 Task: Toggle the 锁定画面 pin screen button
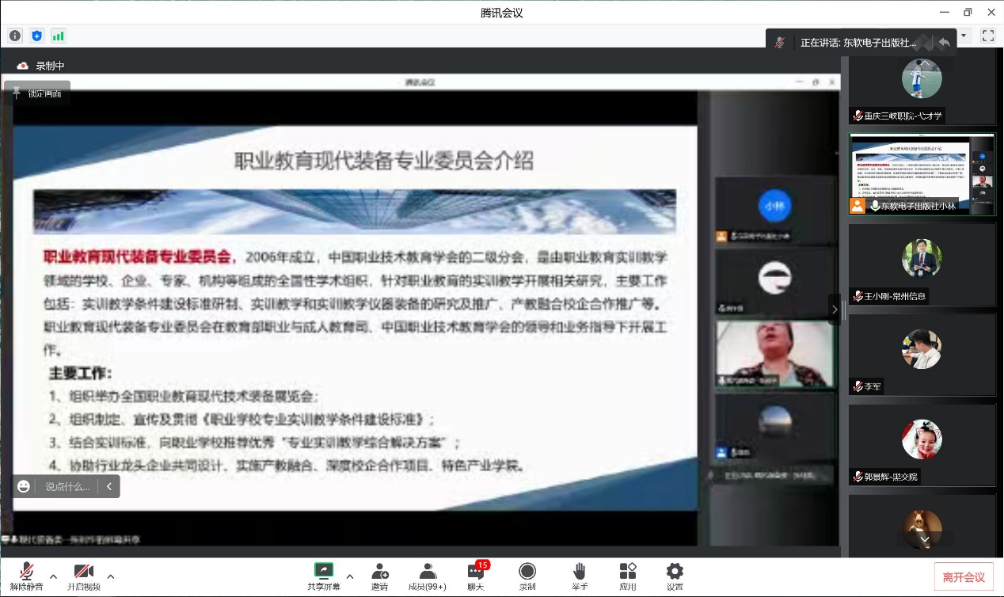pyautogui.click(x=36, y=93)
